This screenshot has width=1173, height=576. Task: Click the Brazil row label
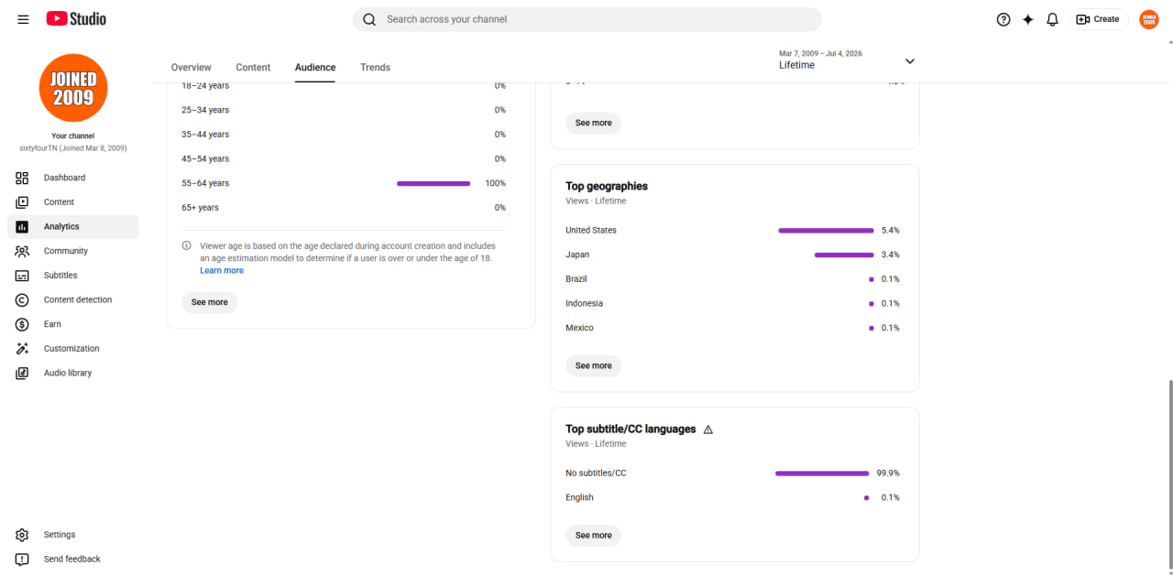point(576,279)
